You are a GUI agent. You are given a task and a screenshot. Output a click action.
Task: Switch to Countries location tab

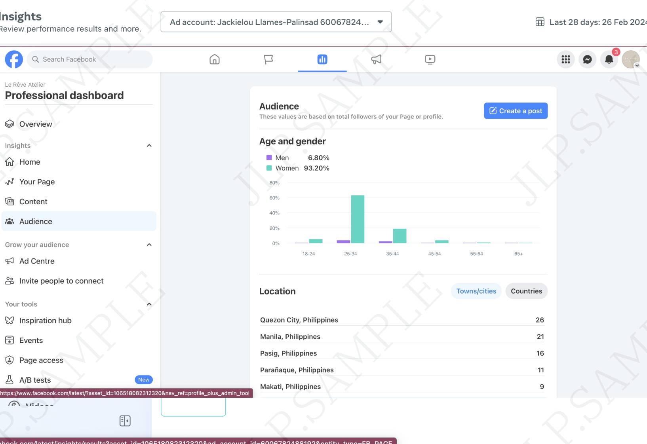[x=526, y=291]
